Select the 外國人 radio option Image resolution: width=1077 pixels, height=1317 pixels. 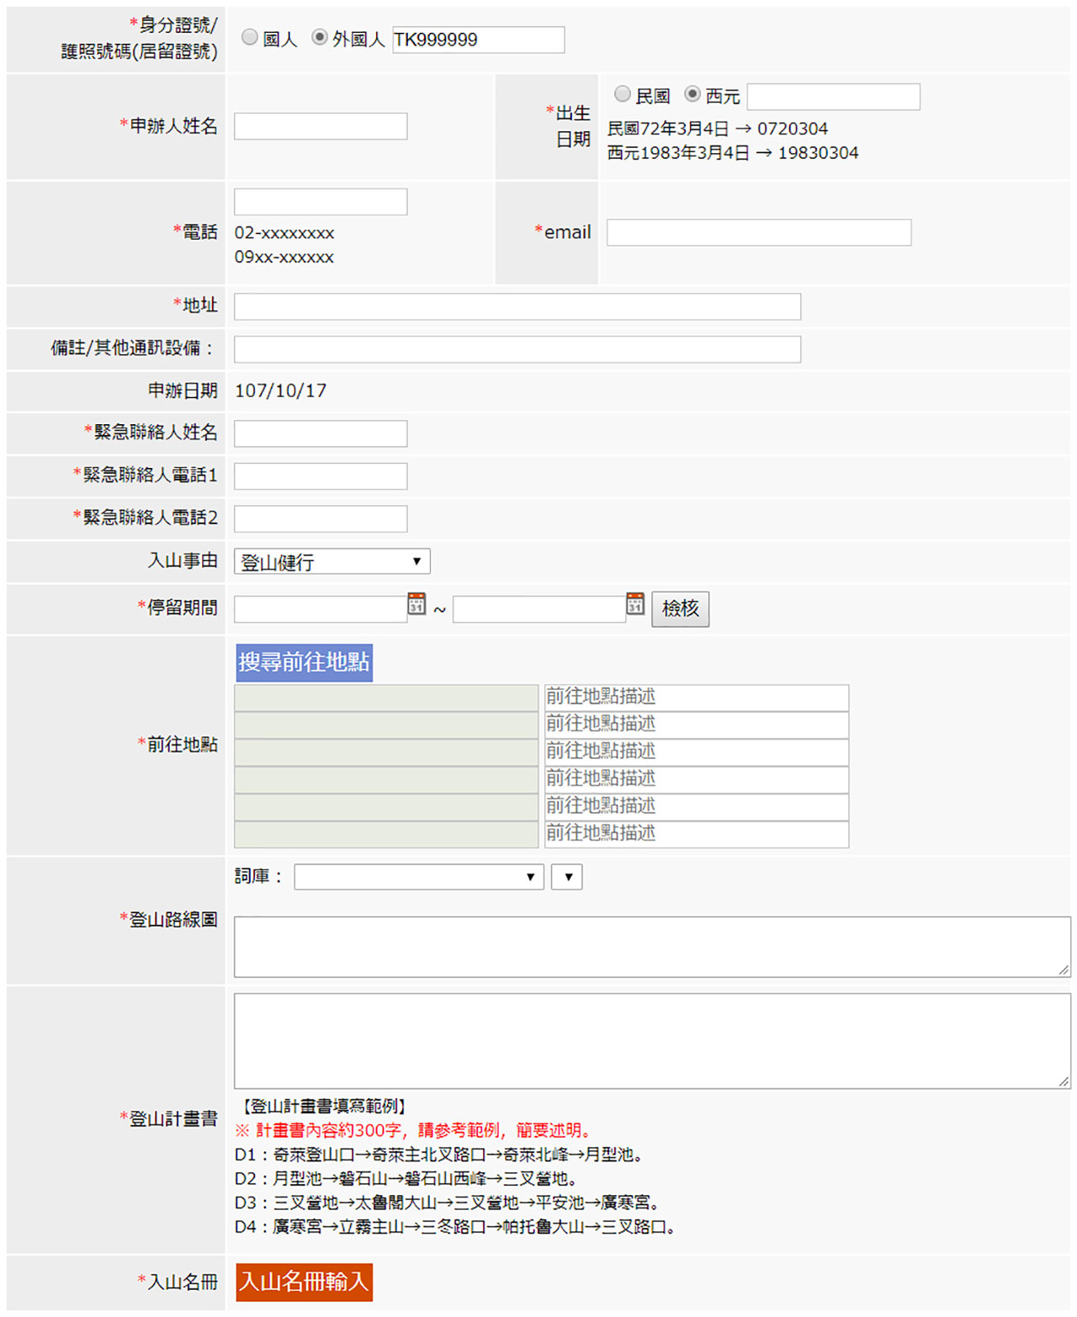(x=320, y=37)
